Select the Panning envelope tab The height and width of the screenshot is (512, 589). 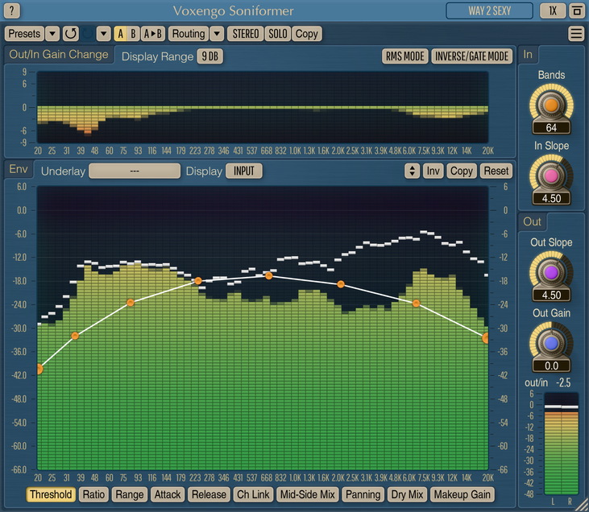[x=363, y=495]
